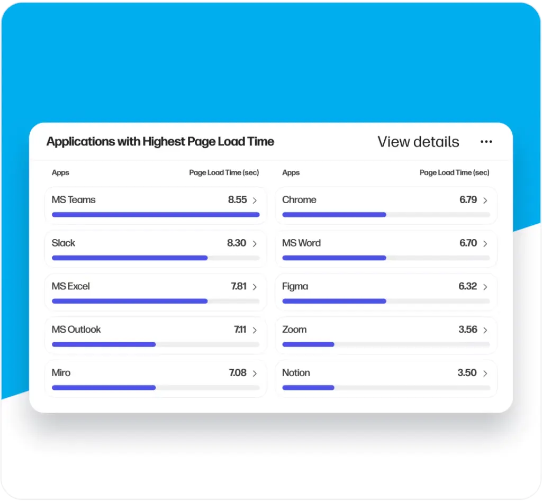Select the MS Excel app name

(x=71, y=286)
